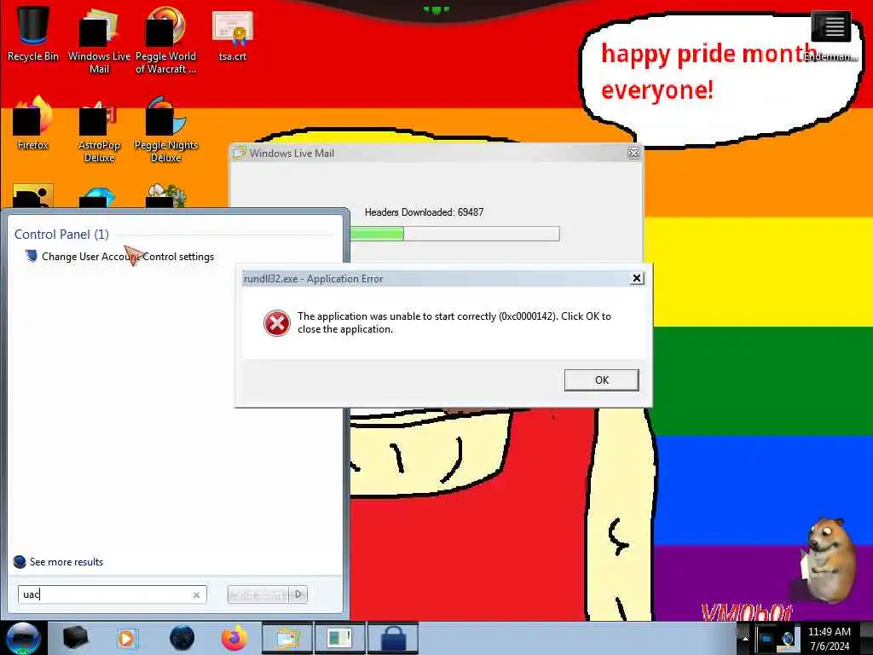Clear the Start menu search text

pos(197,594)
